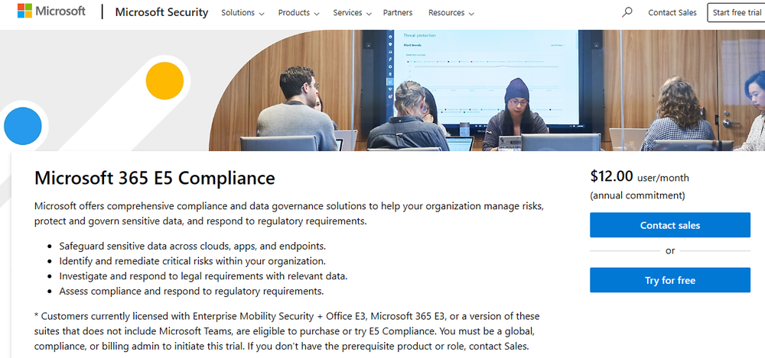Image resolution: width=765 pixels, height=358 pixels.
Task: Click 'Investigate and respond to legal requirements' bullet
Action: [203, 276]
